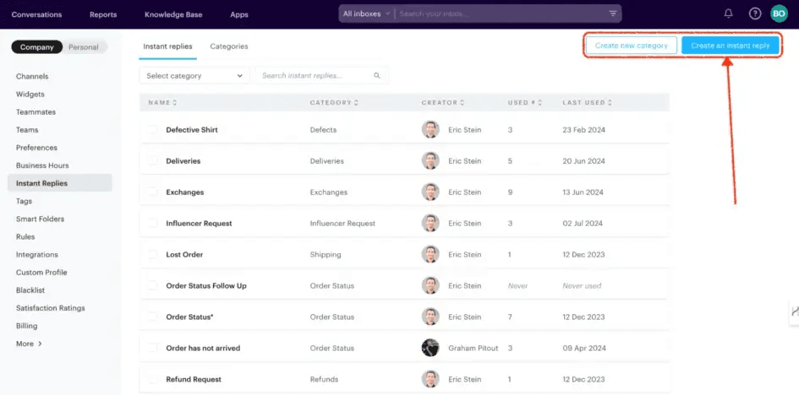Viewport: 799px width, 395px height.
Task: Open the BO user profile avatar
Action: point(780,14)
